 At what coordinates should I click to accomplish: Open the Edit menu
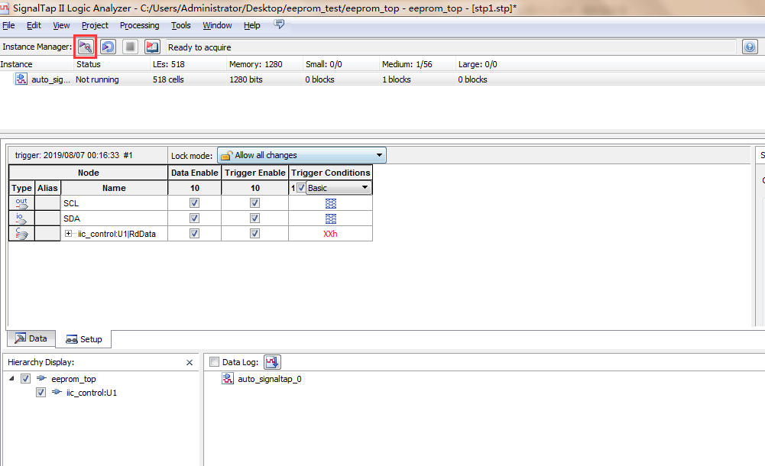pyautogui.click(x=34, y=25)
